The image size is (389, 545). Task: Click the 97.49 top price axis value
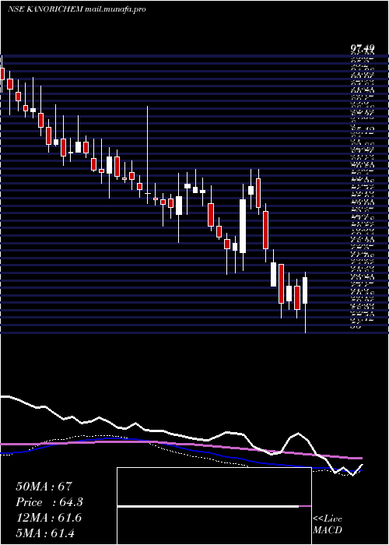[x=362, y=50]
